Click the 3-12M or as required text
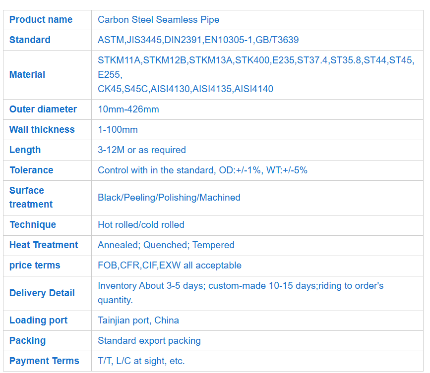This screenshot has height=373, width=430. [141, 150]
